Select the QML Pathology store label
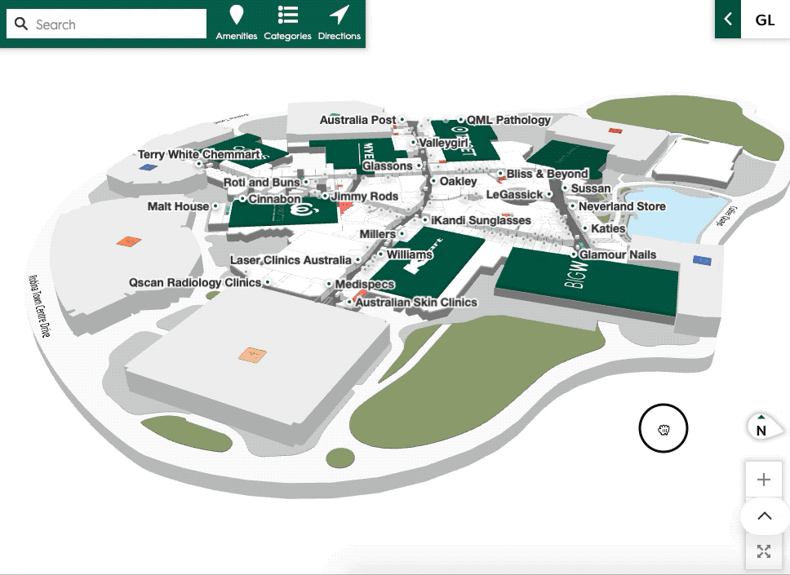The image size is (790, 575). point(508,120)
